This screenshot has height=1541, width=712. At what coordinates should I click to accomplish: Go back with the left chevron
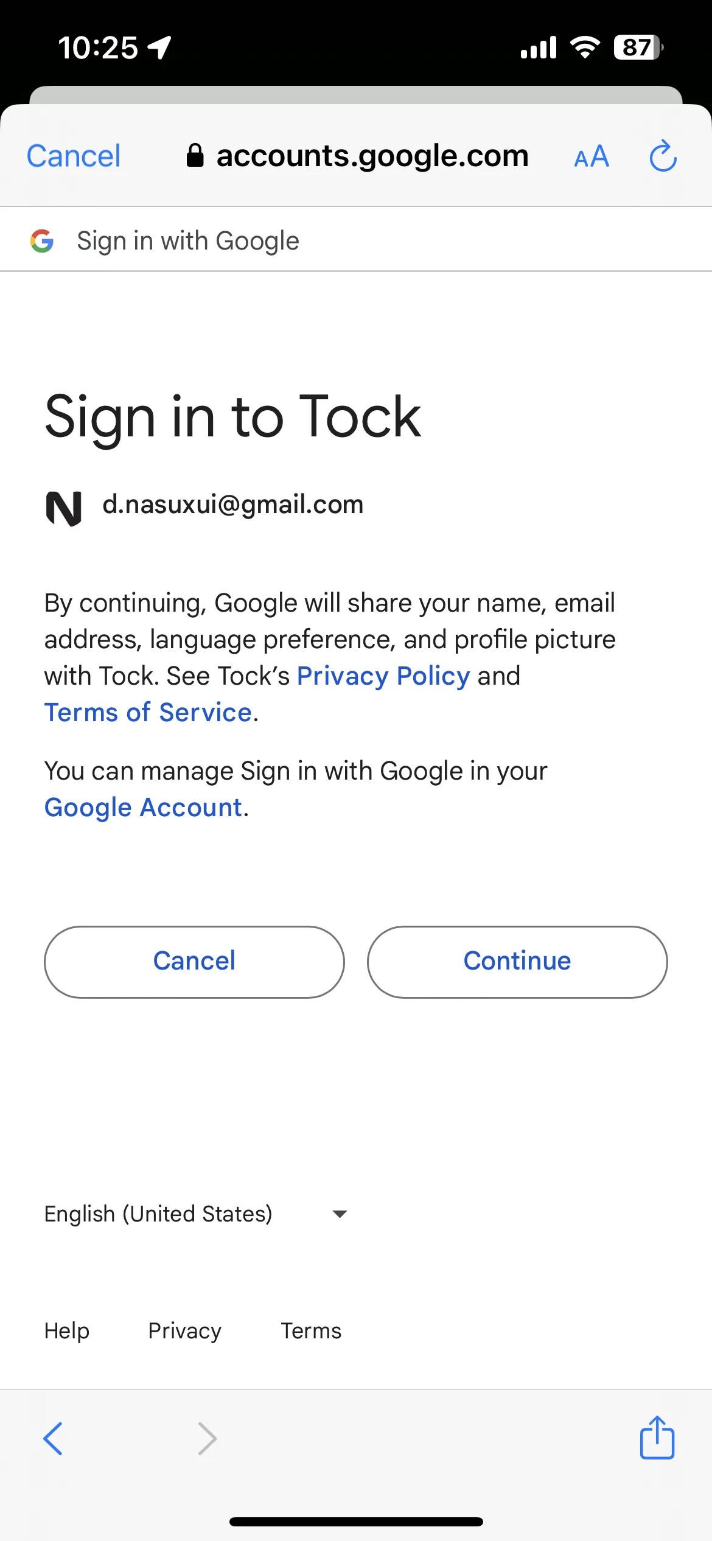[53, 1439]
